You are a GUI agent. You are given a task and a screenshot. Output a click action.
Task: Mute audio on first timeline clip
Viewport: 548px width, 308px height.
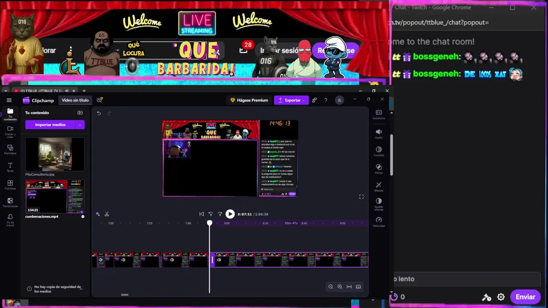(x=101, y=260)
